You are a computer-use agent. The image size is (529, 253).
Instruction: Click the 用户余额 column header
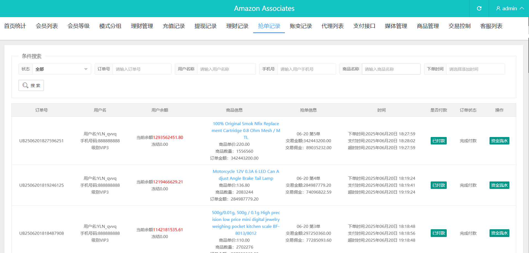160,110
